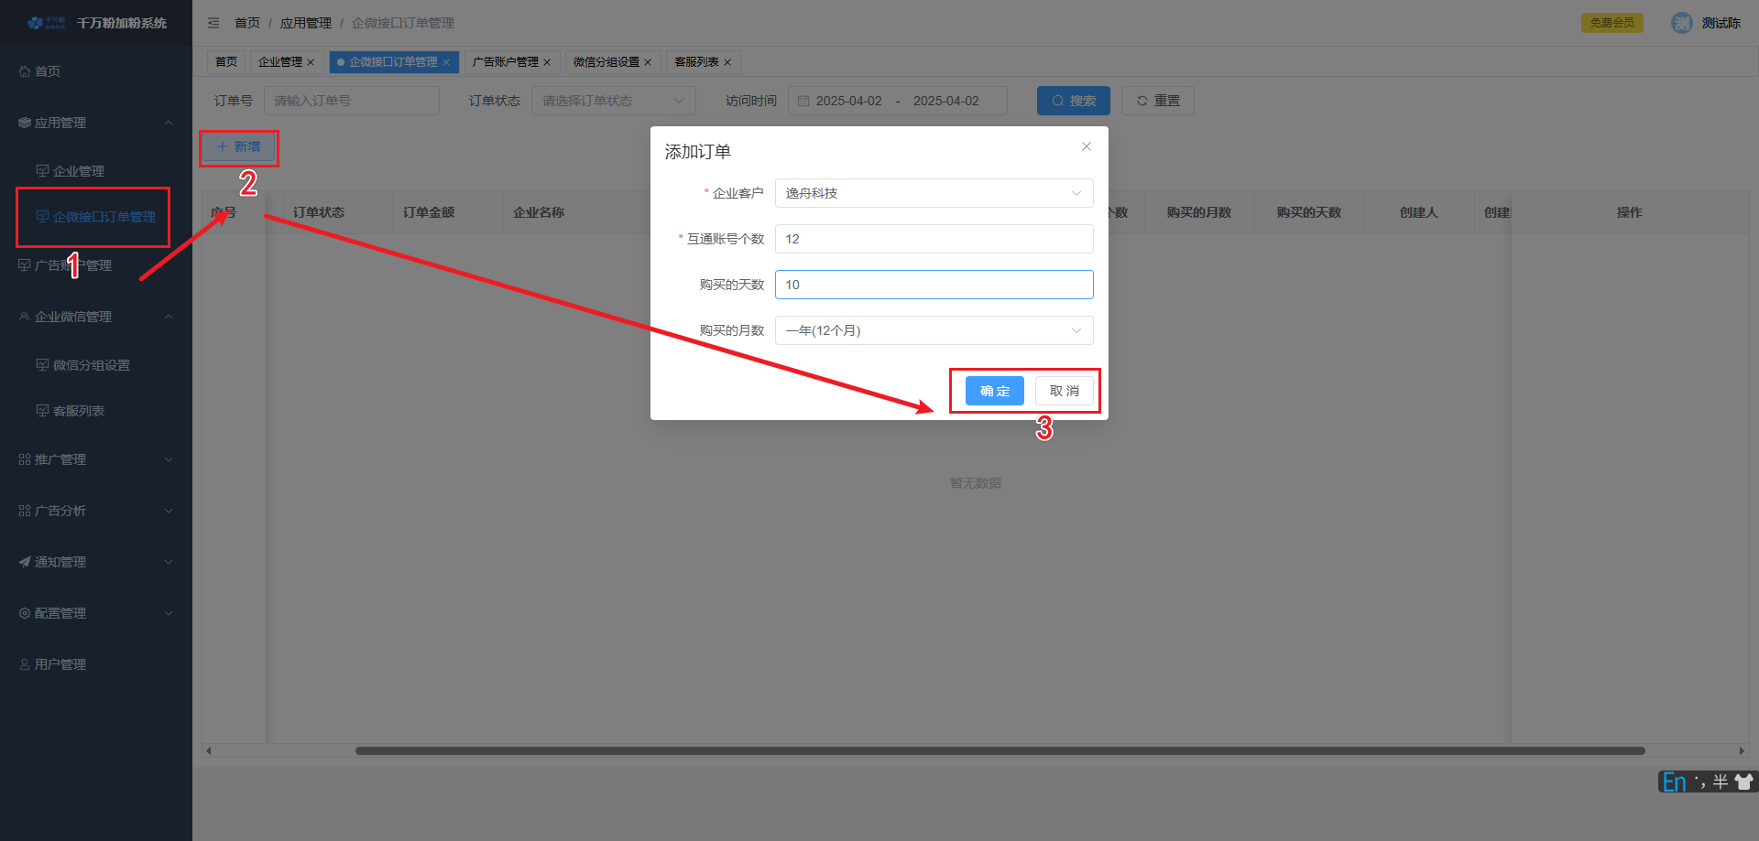The height and width of the screenshot is (841, 1759).
Task: Close the 客服列表 tab via its X
Action: click(x=727, y=62)
